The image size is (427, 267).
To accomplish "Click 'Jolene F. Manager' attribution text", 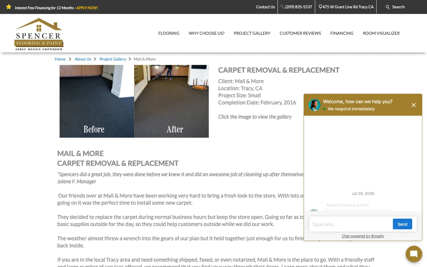I will point(77,182).
